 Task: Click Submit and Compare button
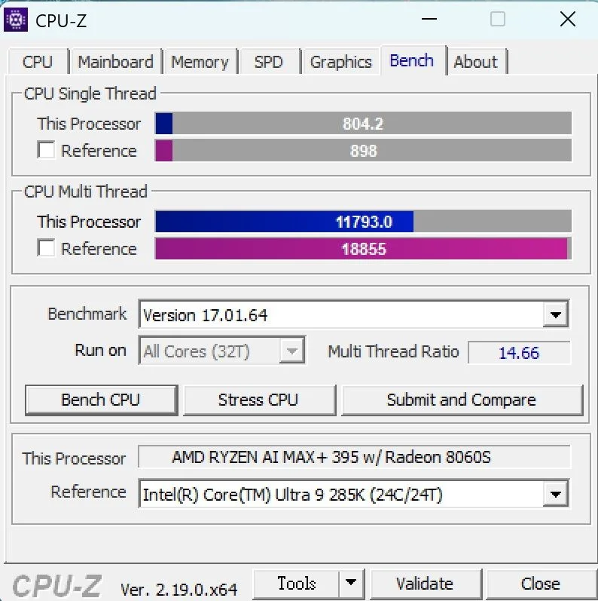click(462, 400)
